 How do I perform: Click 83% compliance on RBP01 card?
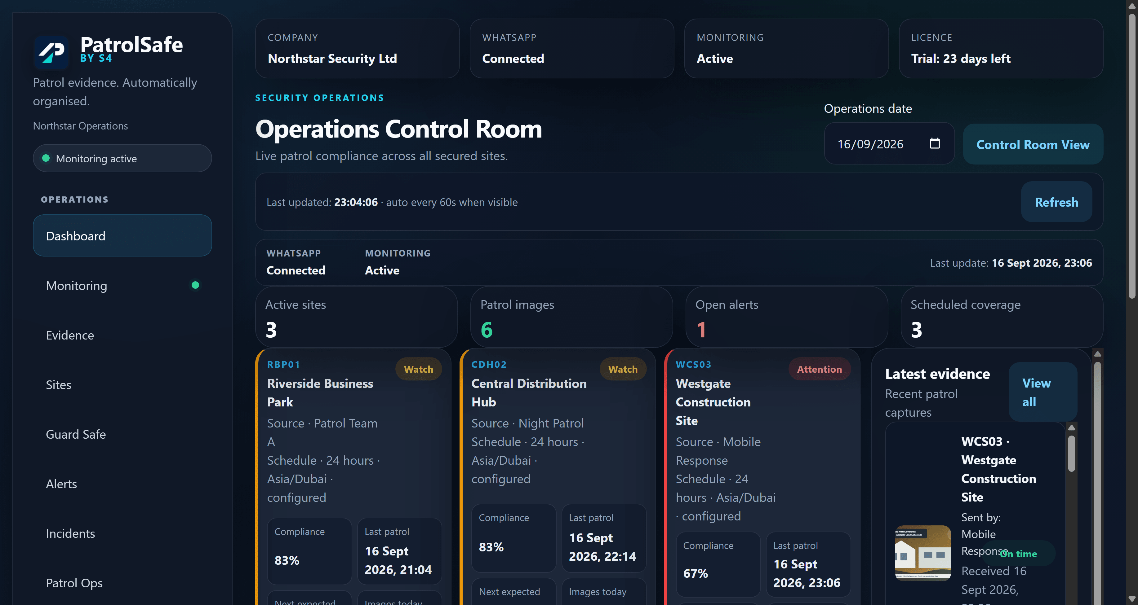(x=287, y=560)
